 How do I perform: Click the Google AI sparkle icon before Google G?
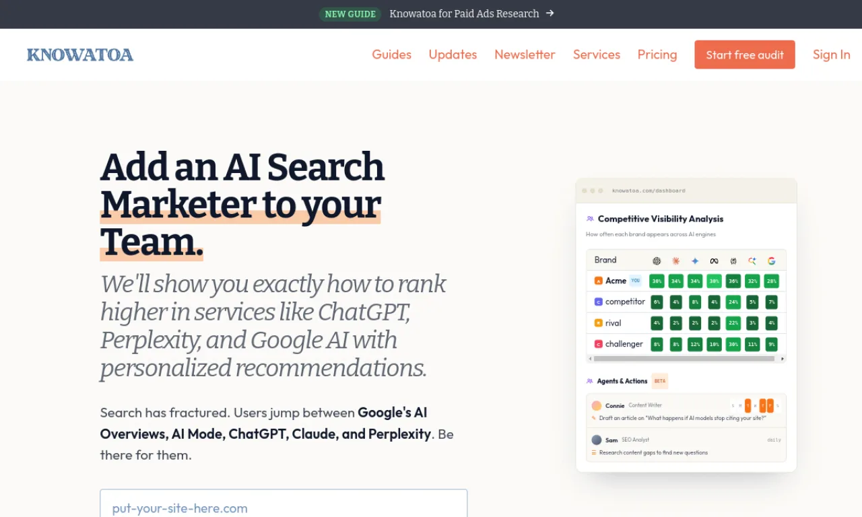pyautogui.click(x=752, y=261)
